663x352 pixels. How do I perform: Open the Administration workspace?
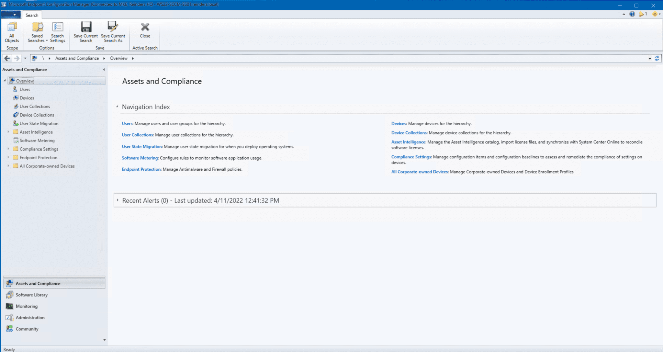30,317
